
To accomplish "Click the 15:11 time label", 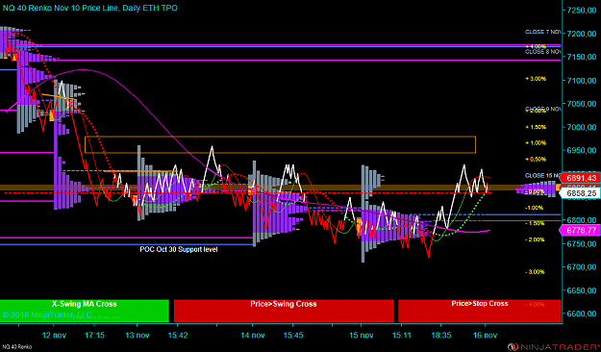I will coord(401,335).
